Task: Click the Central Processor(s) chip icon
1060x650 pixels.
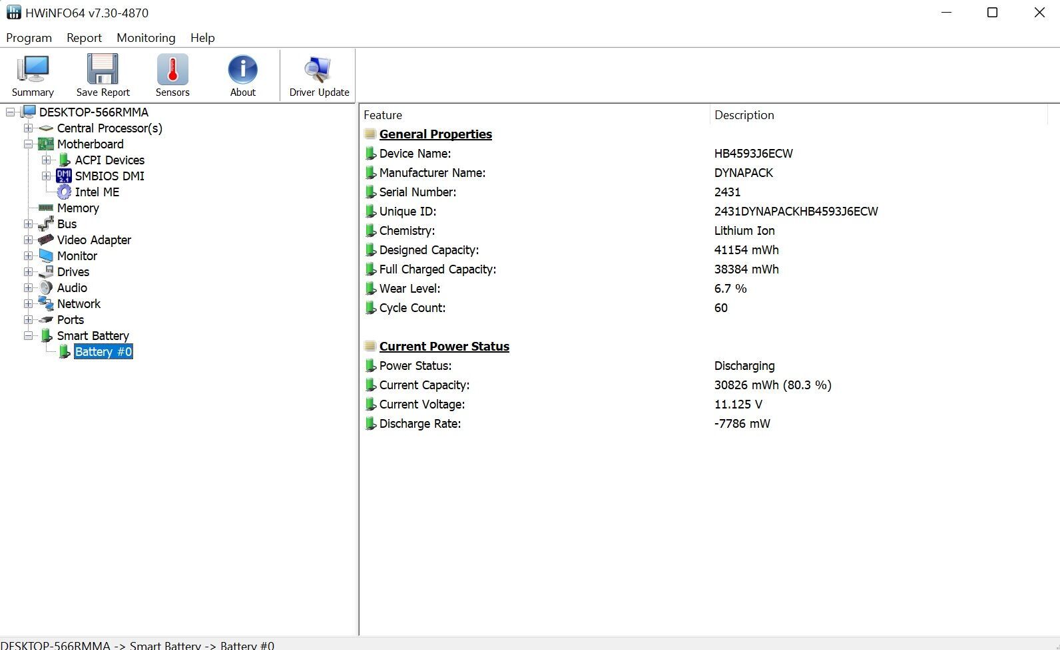Action: coord(46,128)
